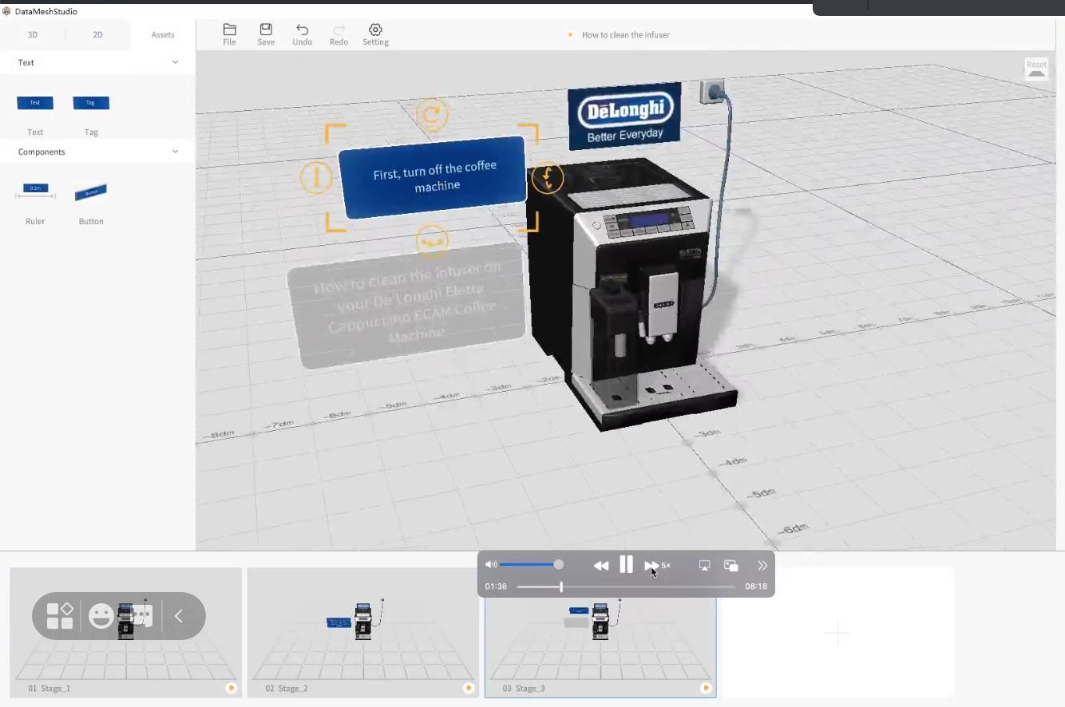The width and height of the screenshot is (1065, 707).
Task: Click the Reset view icon
Action: pyautogui.click(x=1036, y=69)
